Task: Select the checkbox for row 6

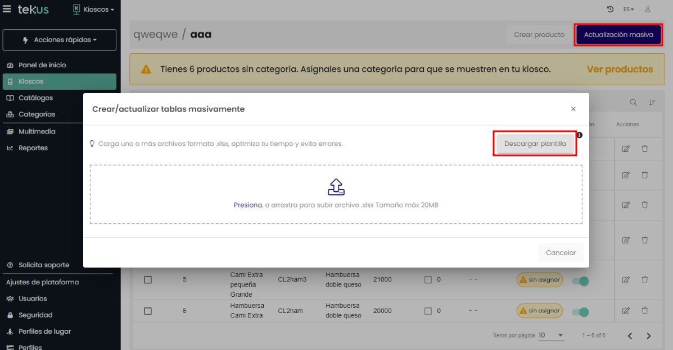Action: [x=148, y=310]
